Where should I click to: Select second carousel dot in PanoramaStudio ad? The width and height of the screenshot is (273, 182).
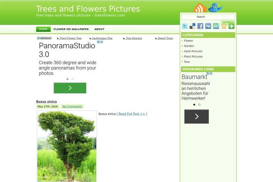[73, 79]
